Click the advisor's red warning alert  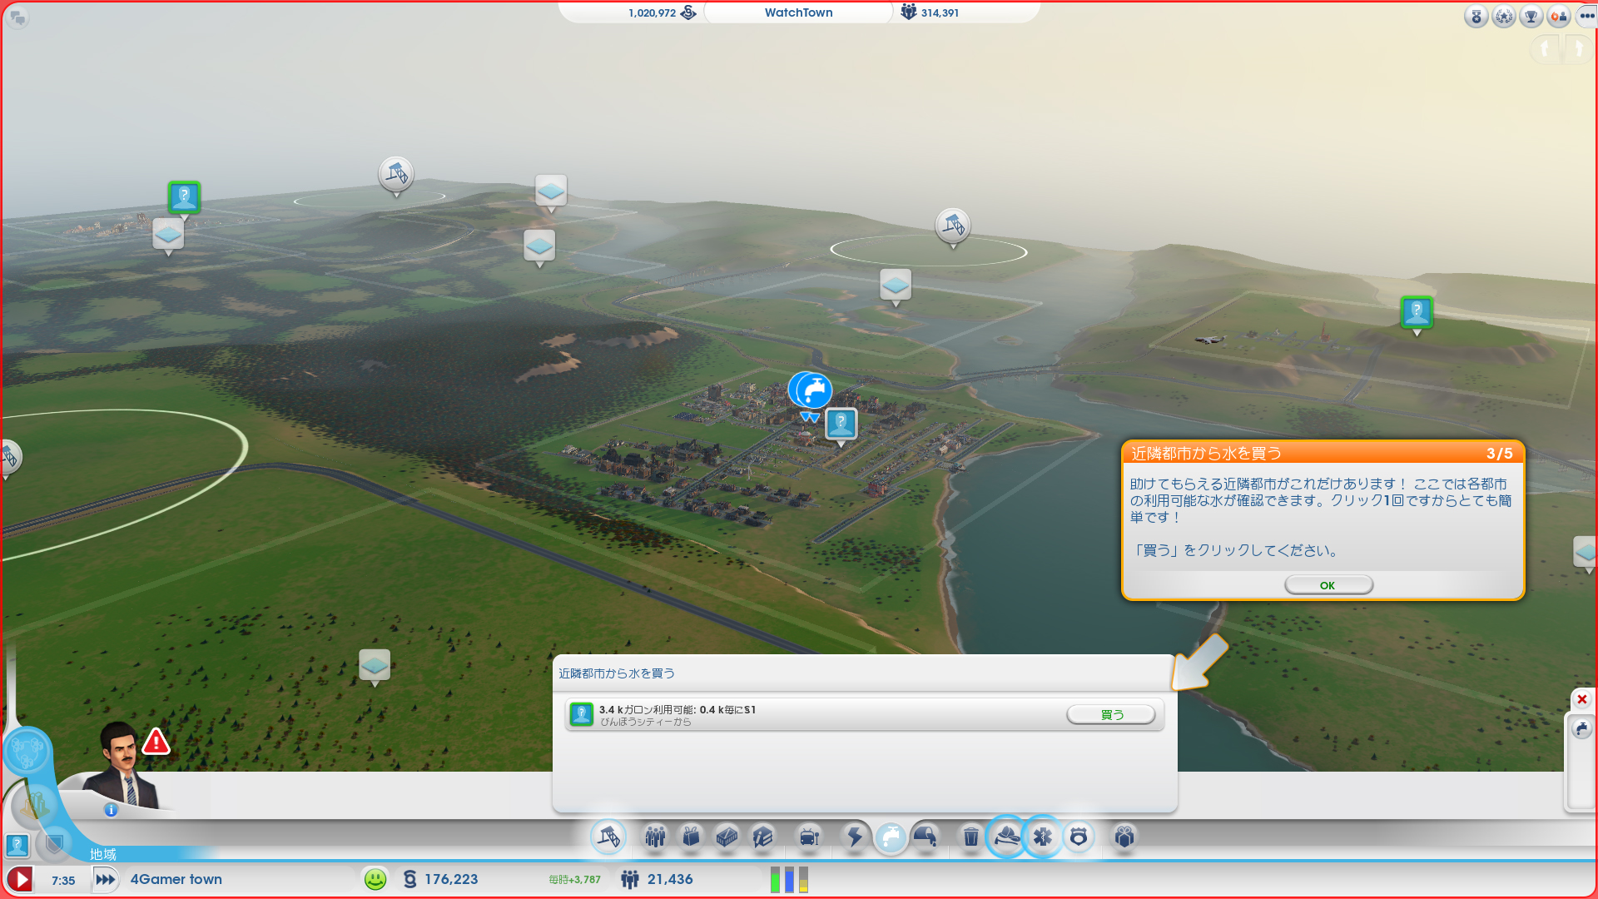point(156,742)
